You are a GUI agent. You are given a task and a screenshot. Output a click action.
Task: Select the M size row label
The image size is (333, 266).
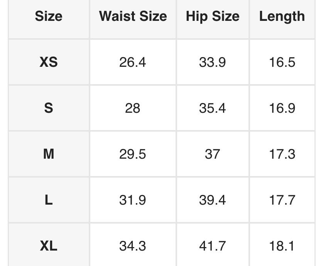pyautogui.click(x=49, y=154)
